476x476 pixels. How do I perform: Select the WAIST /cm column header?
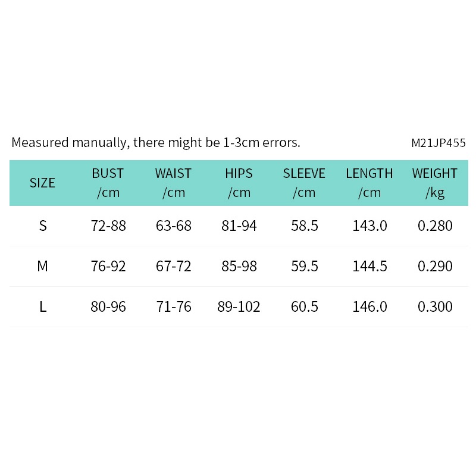coord(173,183)
